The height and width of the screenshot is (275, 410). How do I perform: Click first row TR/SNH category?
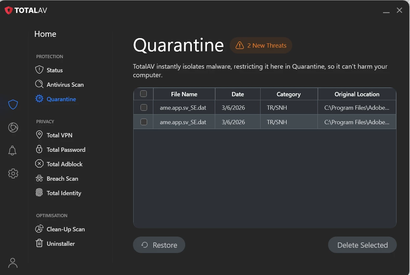pyautogui.click(x=277, y=107)
